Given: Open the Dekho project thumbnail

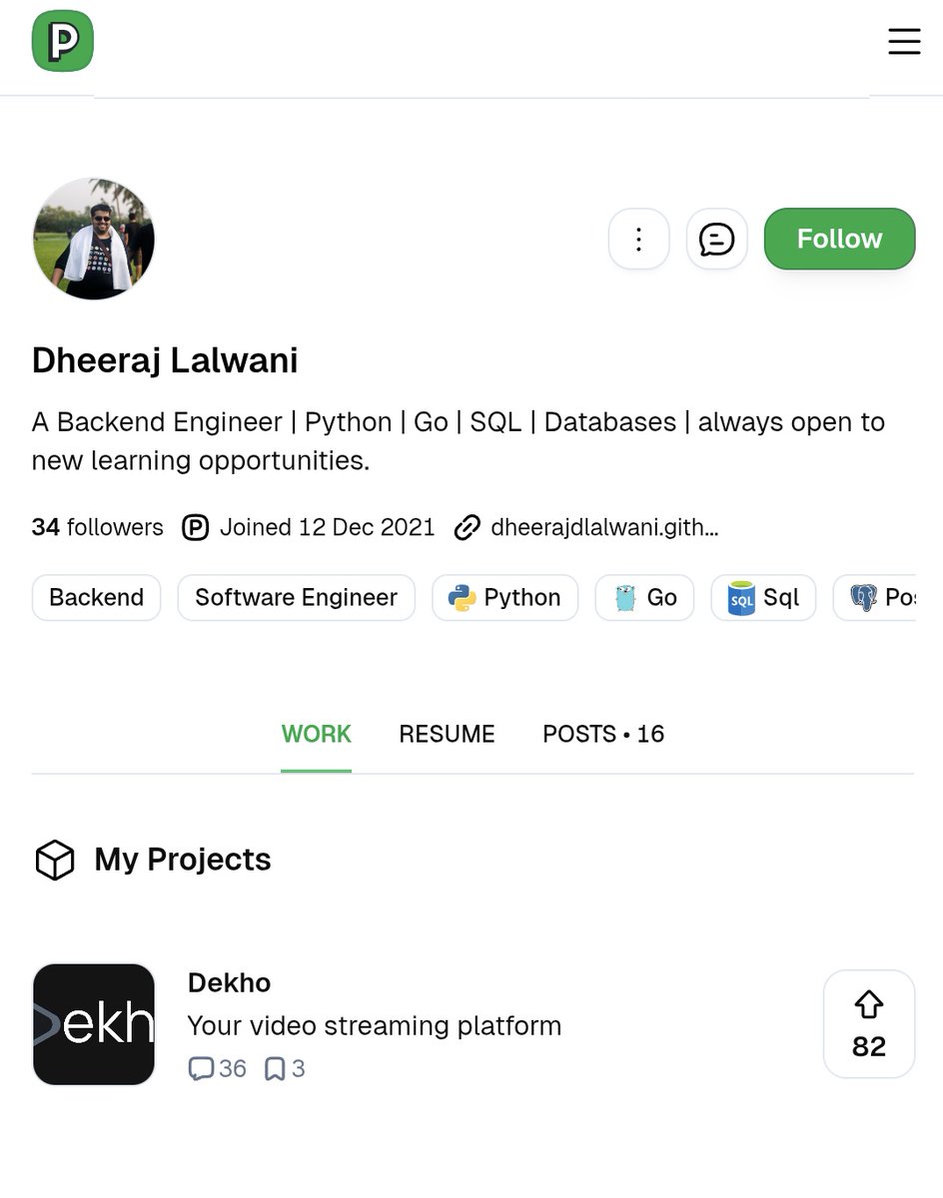Looking at the screenshot, I should pos(94,1024).
